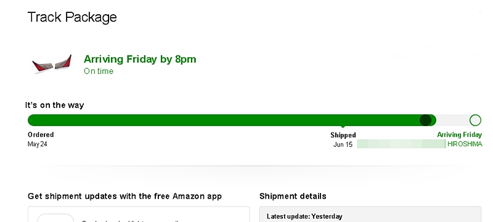The width and height of the screenshot is (493, 222).
Task: Click the "May 24" order date
Action: [38, 145]
